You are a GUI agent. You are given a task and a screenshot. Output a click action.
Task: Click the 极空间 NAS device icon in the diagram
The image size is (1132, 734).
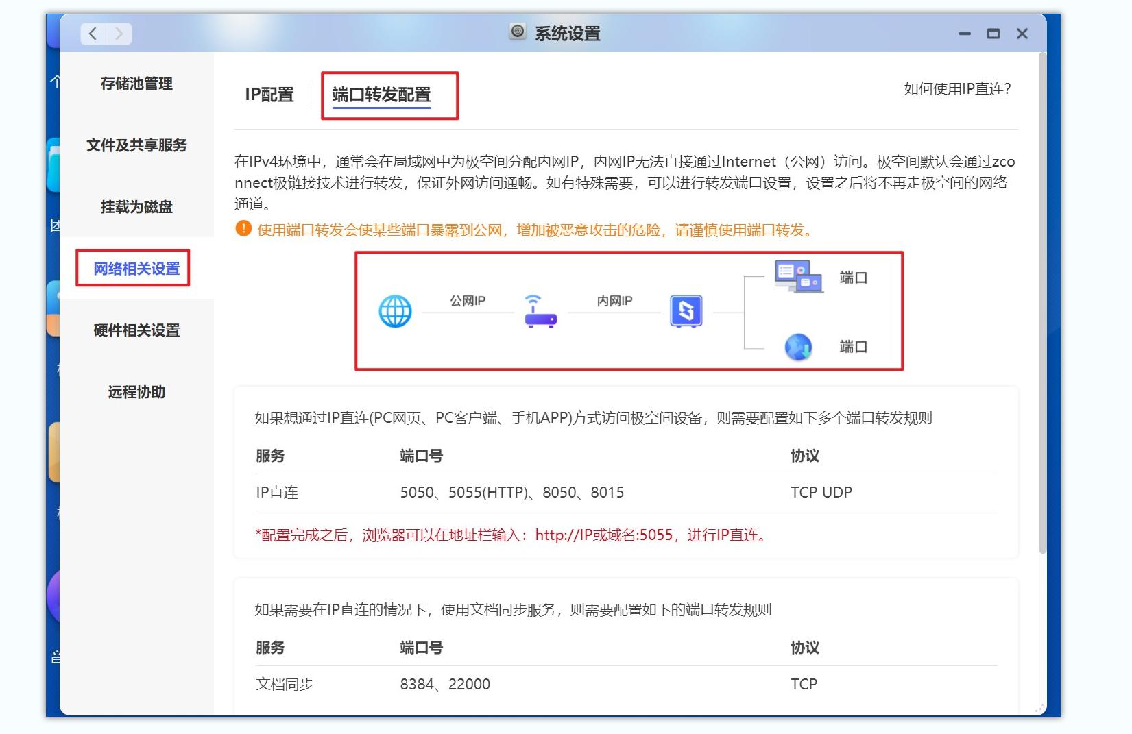686,310
